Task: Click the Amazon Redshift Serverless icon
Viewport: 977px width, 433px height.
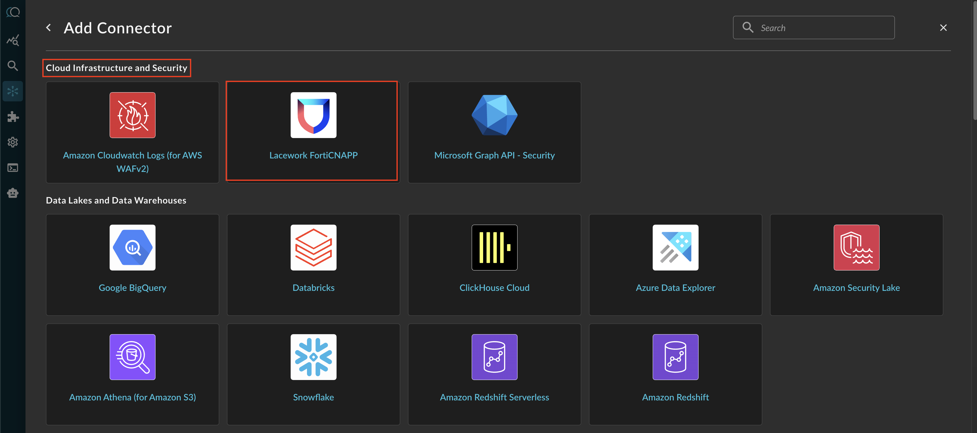Action: click(494, 357)
